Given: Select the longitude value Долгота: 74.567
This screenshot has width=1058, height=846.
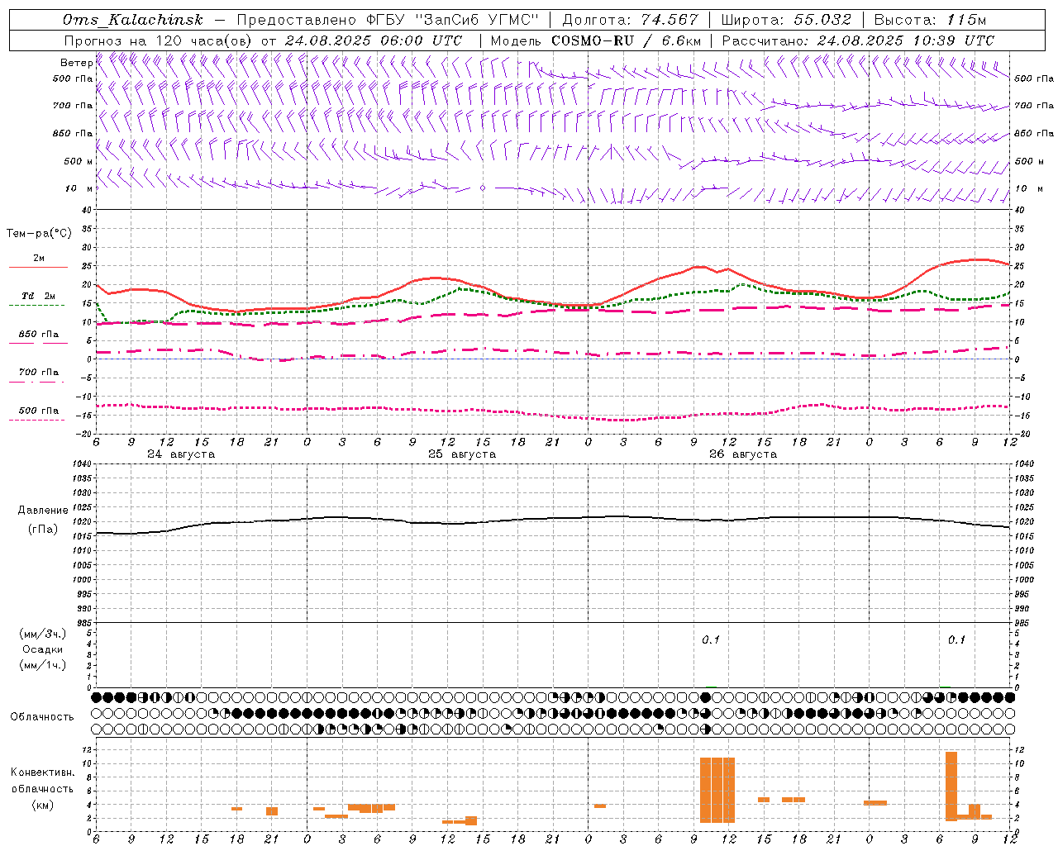Looking at the screenshot, I should [x=631, y=20].
